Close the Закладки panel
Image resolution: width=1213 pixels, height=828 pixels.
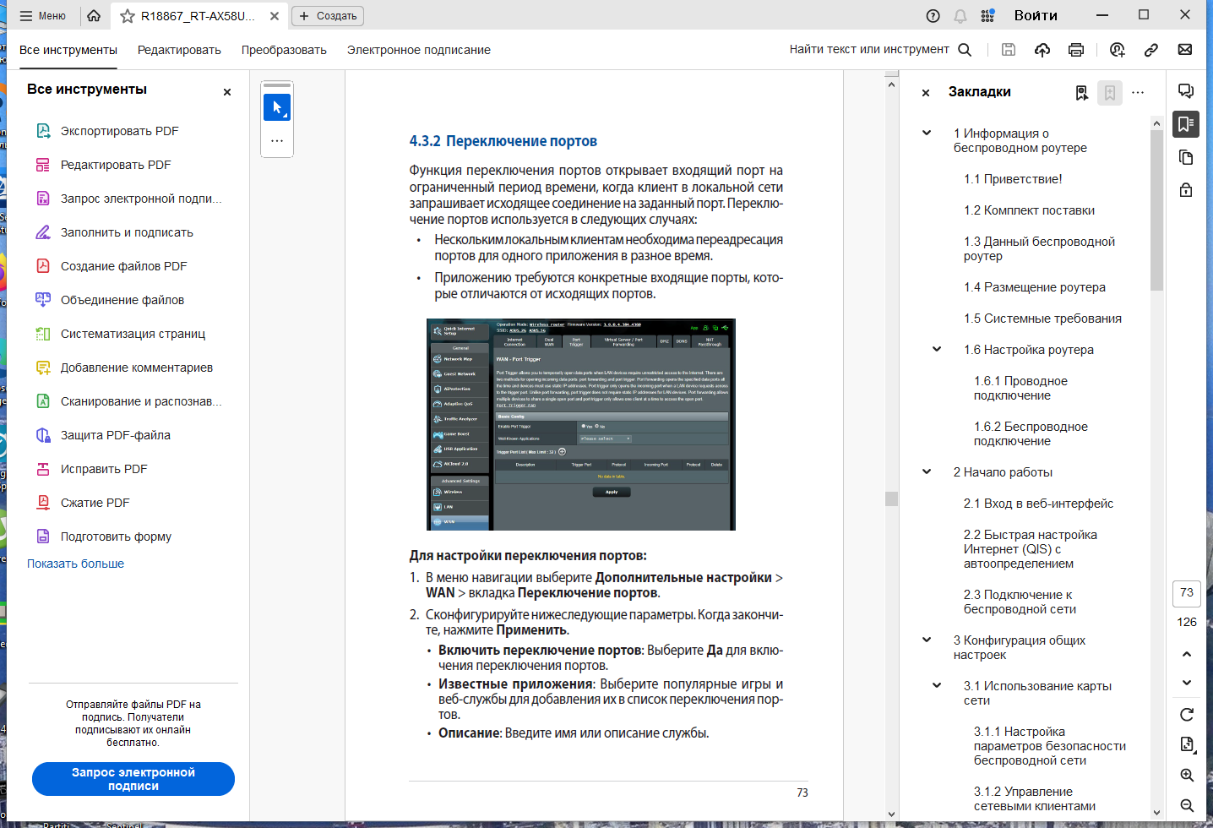point(926,93)
